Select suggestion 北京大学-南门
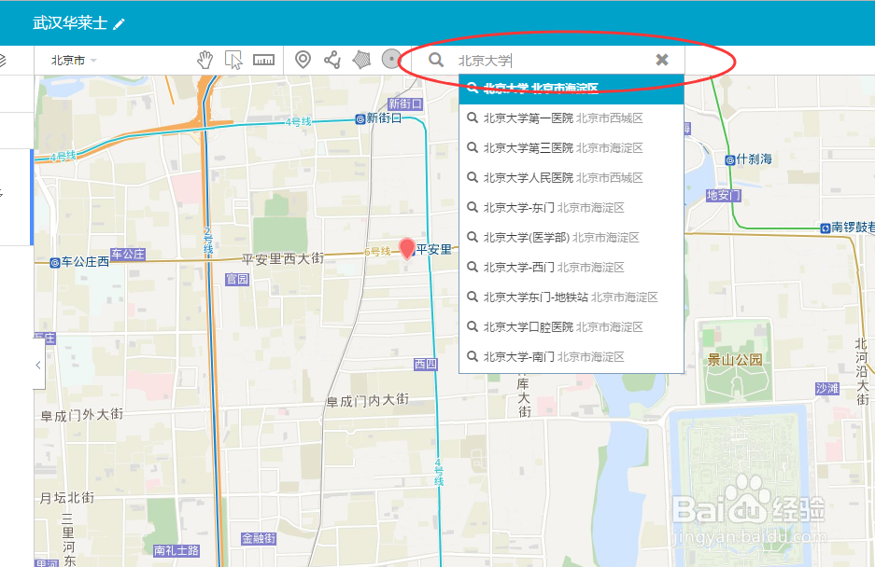The height and width of the screenshot is (567, 875). 572,357
